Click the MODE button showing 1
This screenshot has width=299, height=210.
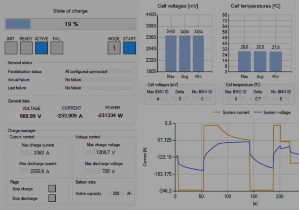click(x=114, y=48)
